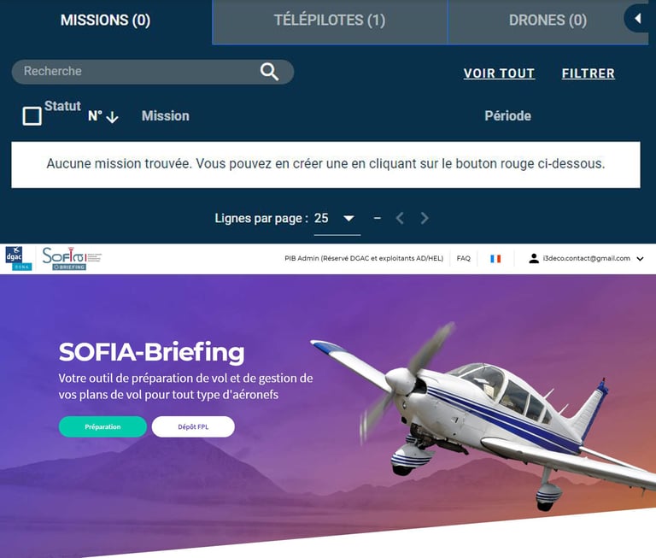Viewport: 656px width, 558px height.
Task: Open the MISSIONS (0) tab
Action: point(105,21)
